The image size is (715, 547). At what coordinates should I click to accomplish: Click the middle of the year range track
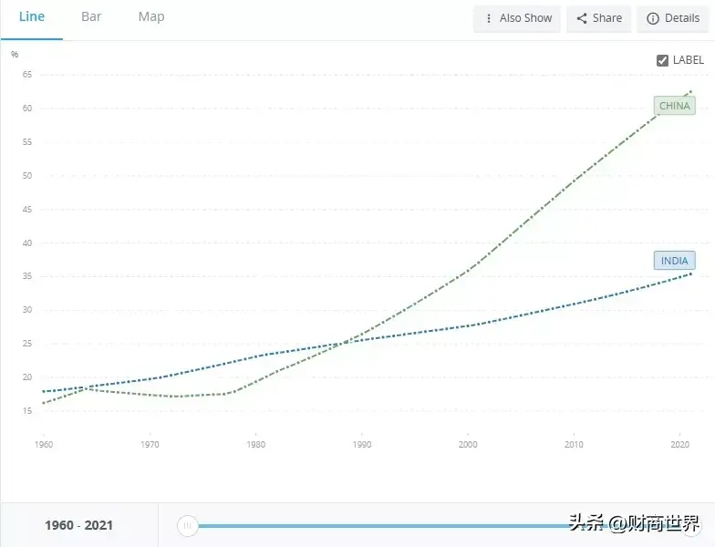point(438,525)
